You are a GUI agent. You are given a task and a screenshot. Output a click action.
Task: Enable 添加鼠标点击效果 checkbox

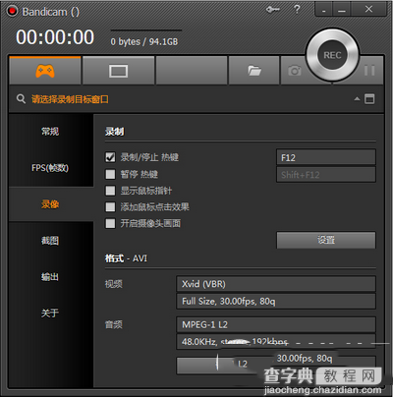point(110,206)
